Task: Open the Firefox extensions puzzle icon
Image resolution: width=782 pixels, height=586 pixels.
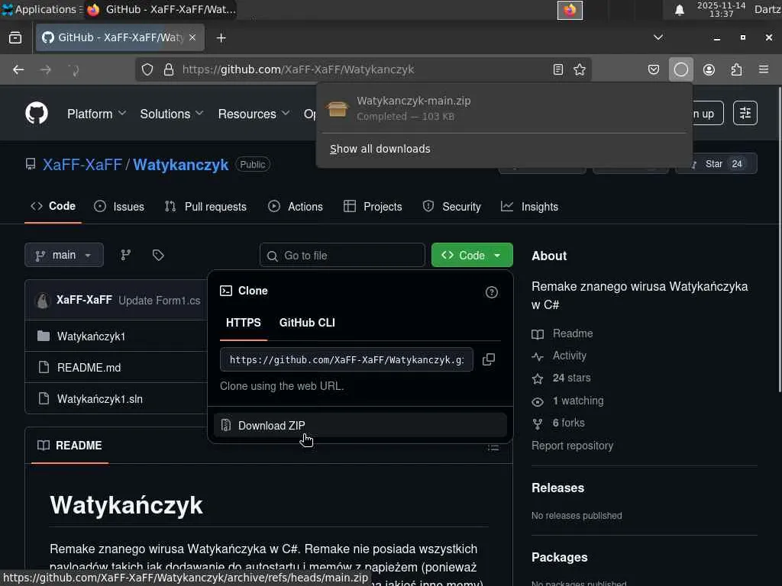Action: [736, 69]
